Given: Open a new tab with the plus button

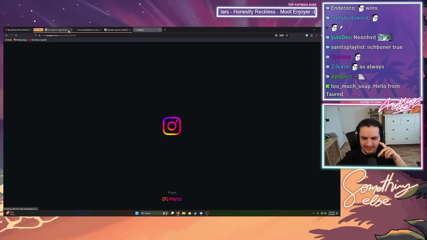Looking at the screenshot, I should [165, 30].
